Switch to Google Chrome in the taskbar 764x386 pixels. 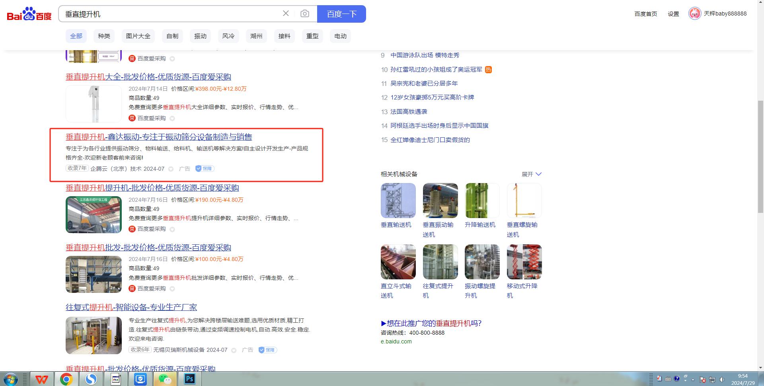pyautogui.click(x=66, y=379)
